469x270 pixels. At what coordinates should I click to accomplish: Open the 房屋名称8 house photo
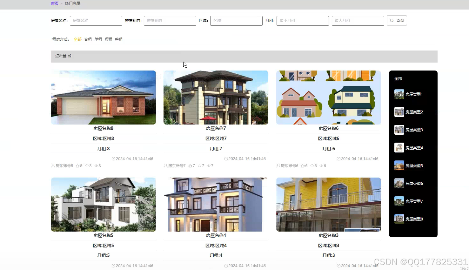click(104, 98)
